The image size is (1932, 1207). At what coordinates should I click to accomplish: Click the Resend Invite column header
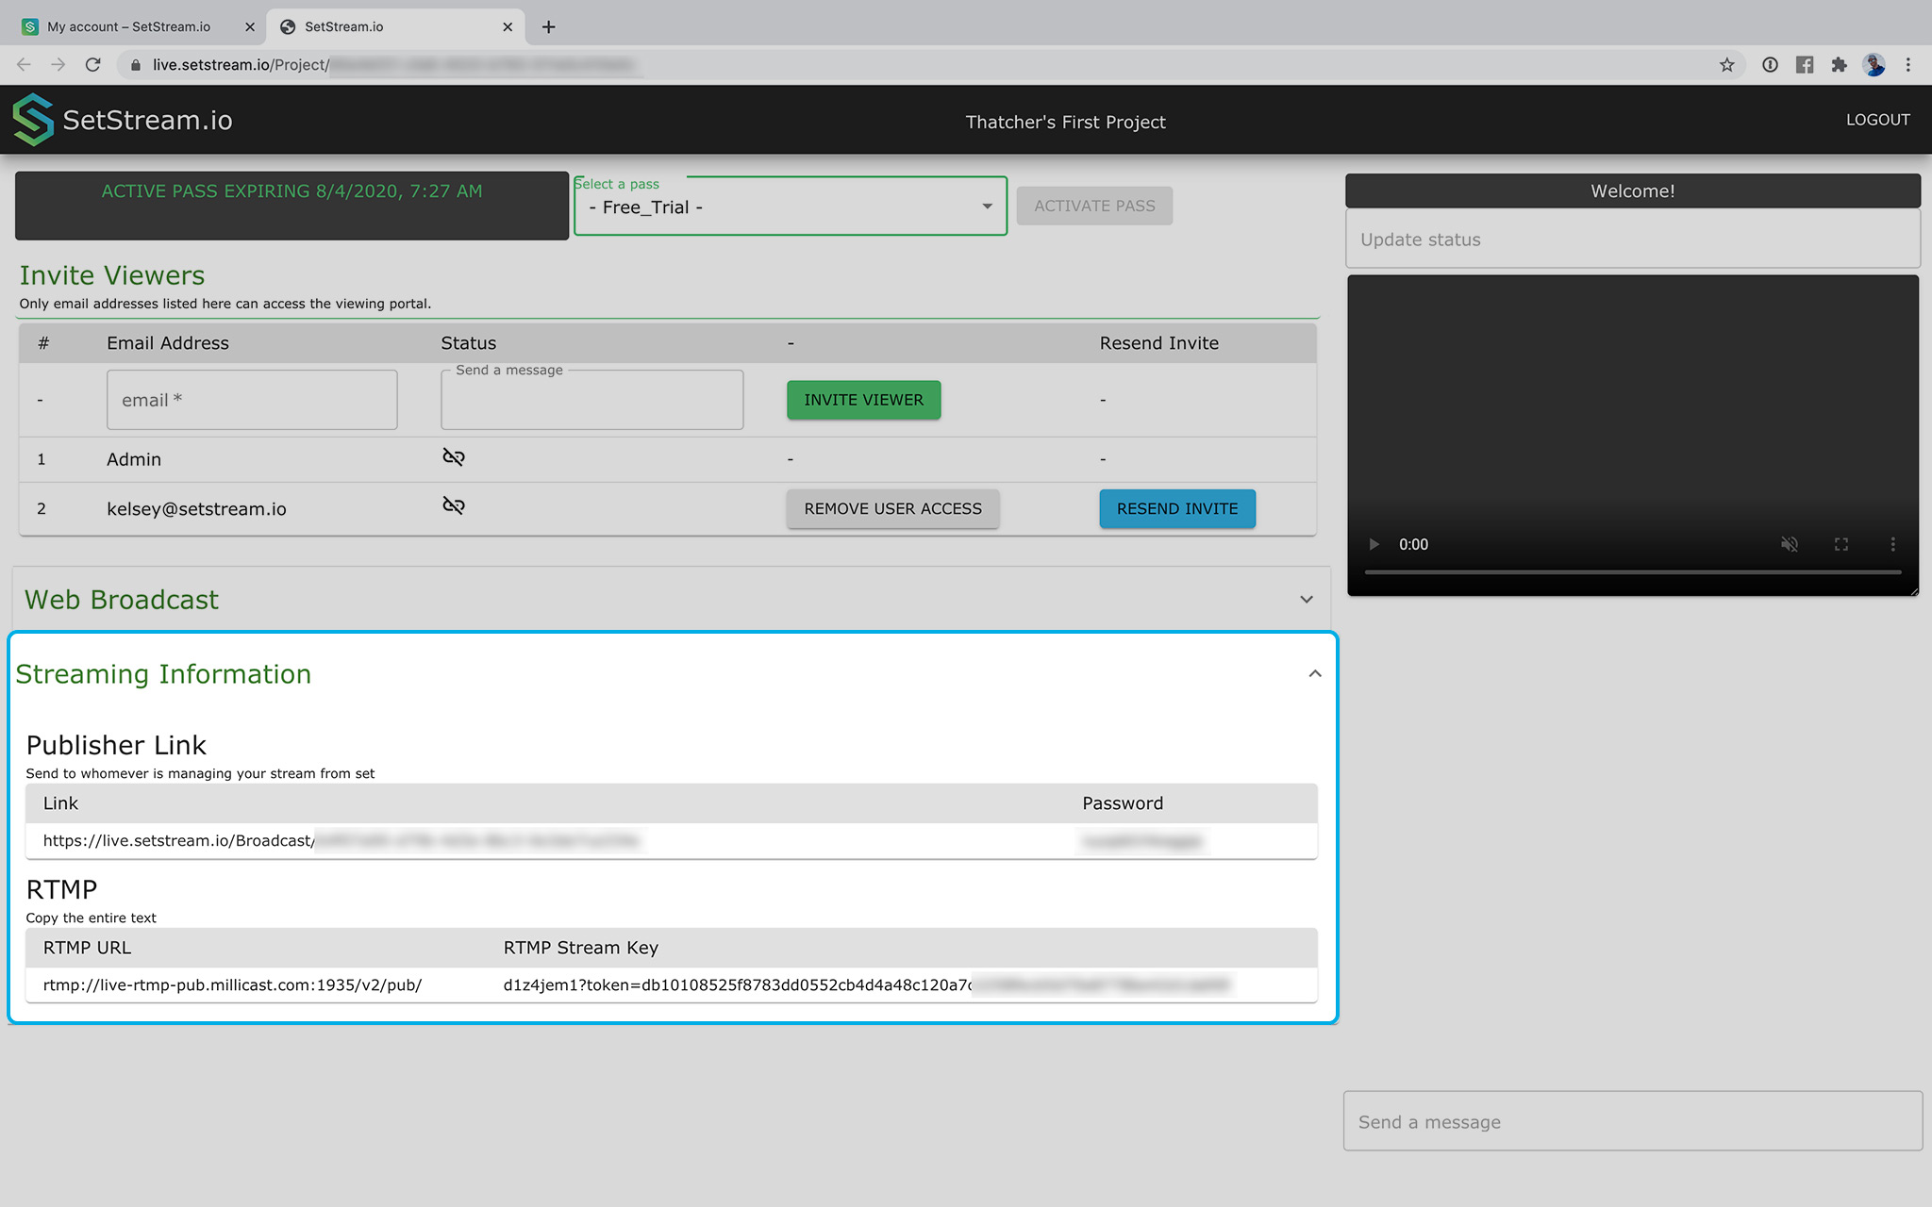pos(1159,343)
